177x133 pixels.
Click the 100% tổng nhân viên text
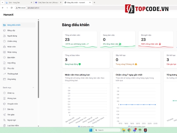coord(150,44)
